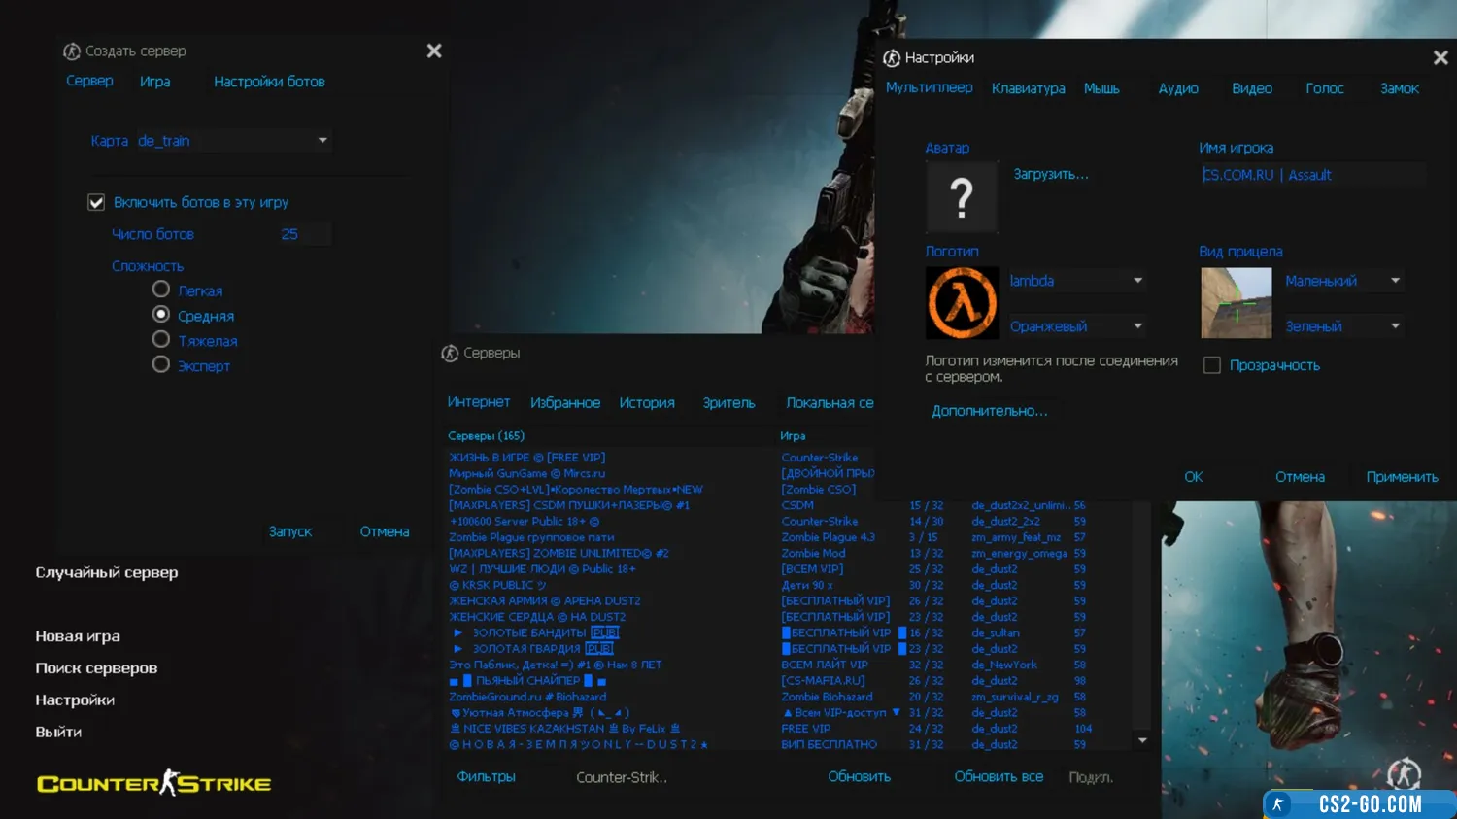The width and height of the screenshot is (1457, 819).
Task: Select Легкая difficulty radio button
Action: [161, 290]
